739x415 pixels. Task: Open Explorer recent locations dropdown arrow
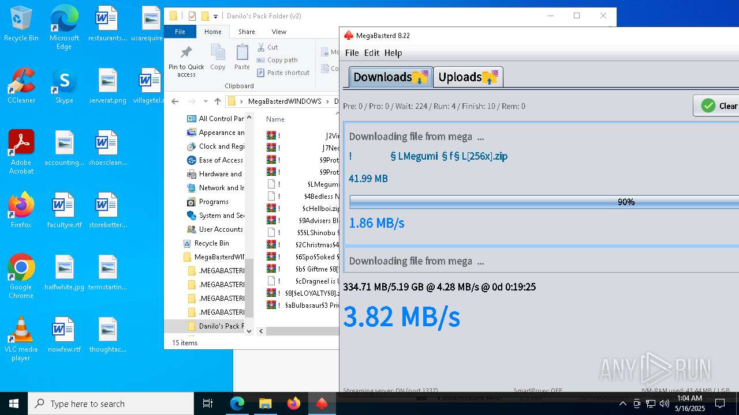pos(205,101)
